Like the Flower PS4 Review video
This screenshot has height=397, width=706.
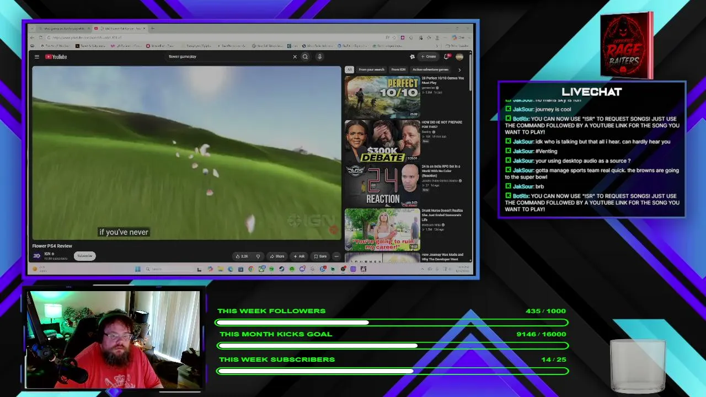[x=242, y=256]
